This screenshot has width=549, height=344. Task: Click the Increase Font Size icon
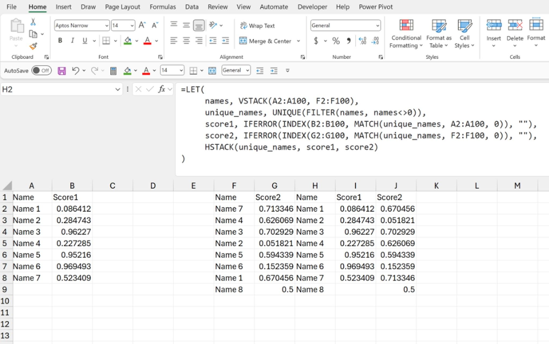point(142,25)
